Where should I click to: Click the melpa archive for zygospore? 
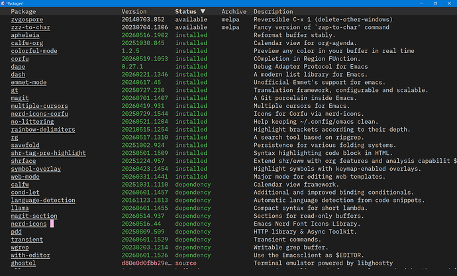(x=230, y=19)
